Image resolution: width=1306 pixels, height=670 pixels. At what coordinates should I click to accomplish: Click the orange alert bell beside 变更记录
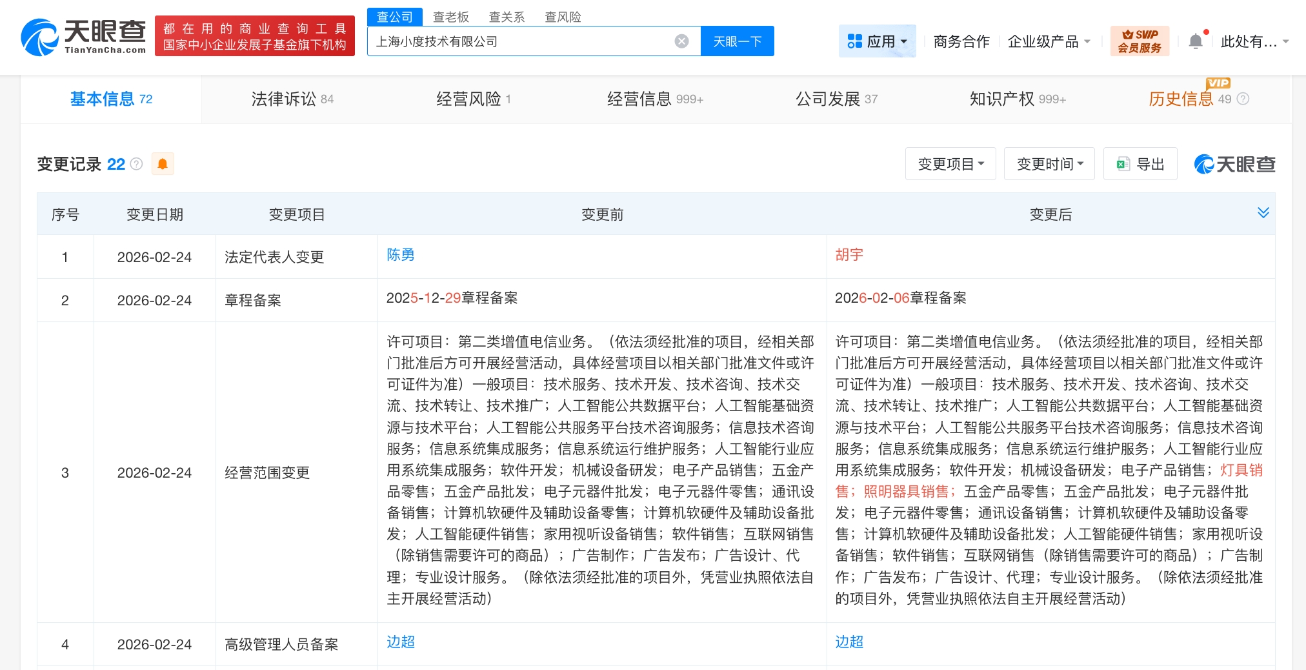coord(163,164)
